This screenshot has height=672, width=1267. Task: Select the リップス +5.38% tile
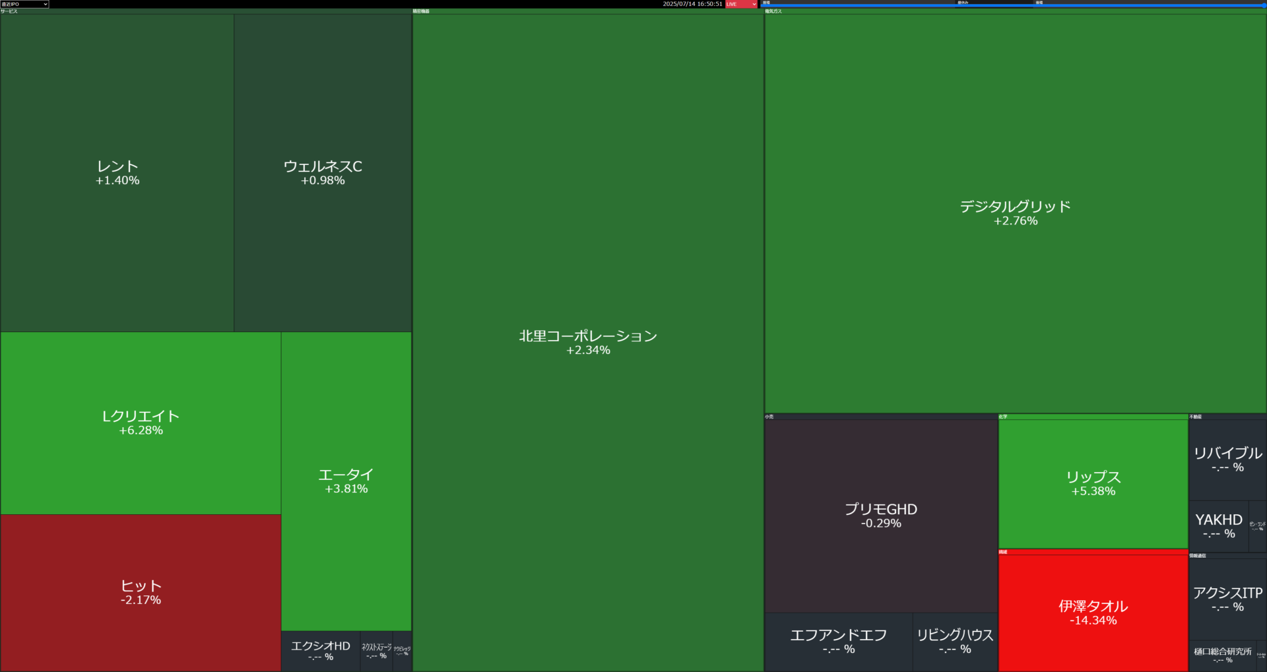coord(1093,484)
